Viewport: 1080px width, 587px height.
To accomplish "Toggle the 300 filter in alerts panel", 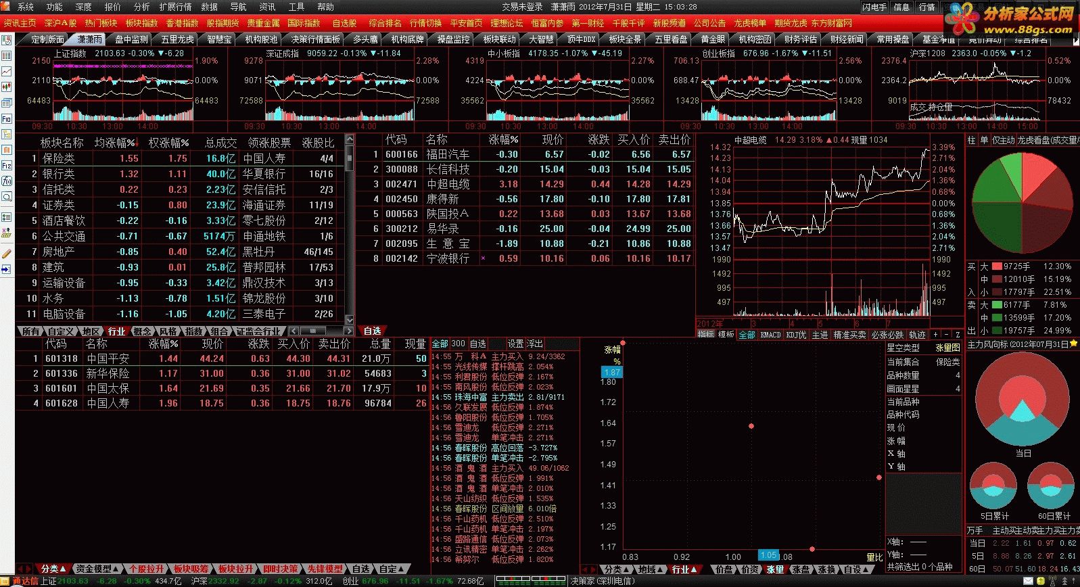I will [458, 344].
